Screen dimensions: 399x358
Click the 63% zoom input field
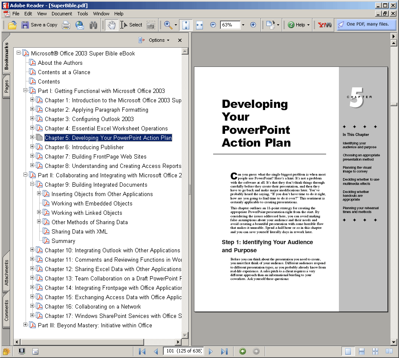pyautogui.click(x=230, y=25)
